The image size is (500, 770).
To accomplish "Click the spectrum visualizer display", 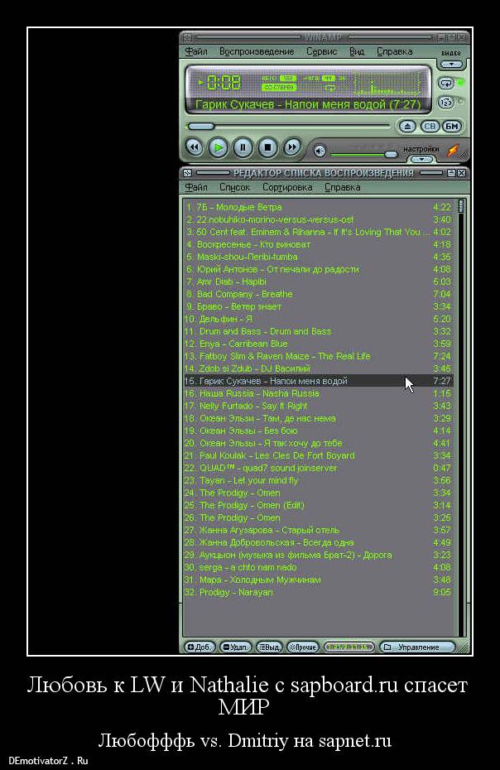I will (387, 84).
